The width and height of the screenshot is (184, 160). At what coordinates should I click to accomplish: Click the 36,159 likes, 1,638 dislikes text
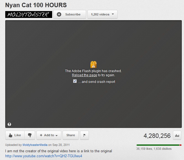tap(154, 149)
